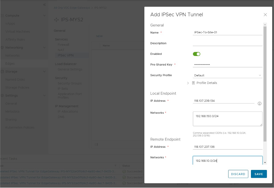Click Remote Endpoint Networks text area
Viewport: 274px width, 188px height.
228,160
